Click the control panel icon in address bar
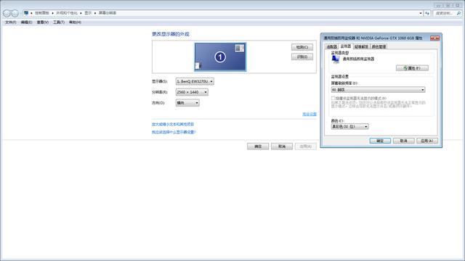Screen dimensions: 465x261 pyautogui.click(x=26, y=13)
